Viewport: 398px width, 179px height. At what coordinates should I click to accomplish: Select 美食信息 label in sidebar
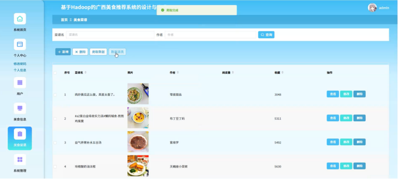(x=20, y=119)
